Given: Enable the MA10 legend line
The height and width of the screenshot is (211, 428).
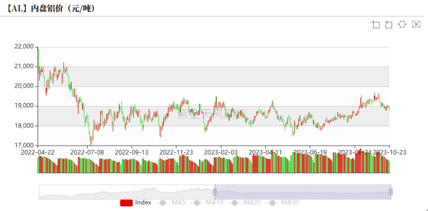Looking at the screenshot, I should 207,202.
